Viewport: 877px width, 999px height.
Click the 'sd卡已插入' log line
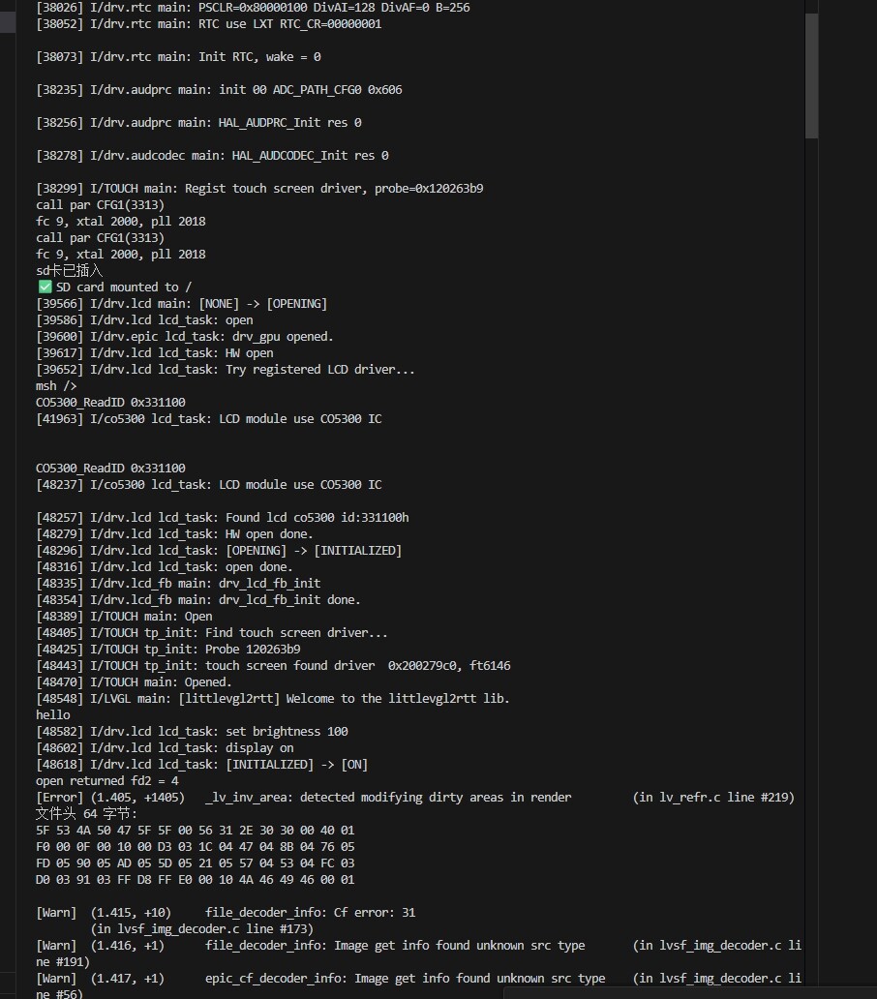point(69,271)
